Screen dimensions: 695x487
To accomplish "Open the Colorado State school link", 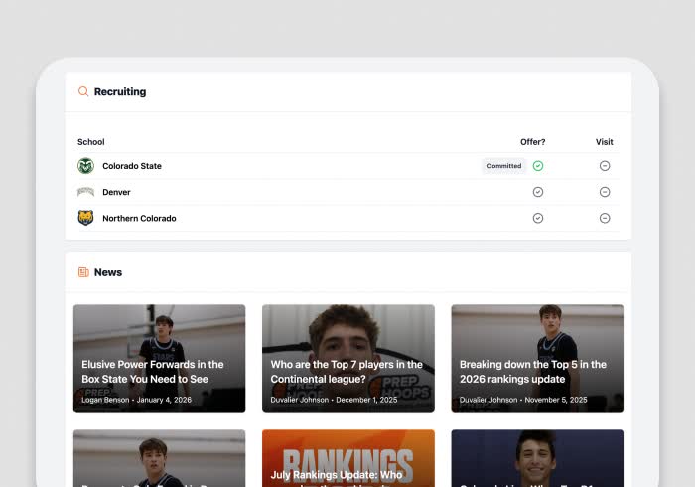I will click(132, 166).
